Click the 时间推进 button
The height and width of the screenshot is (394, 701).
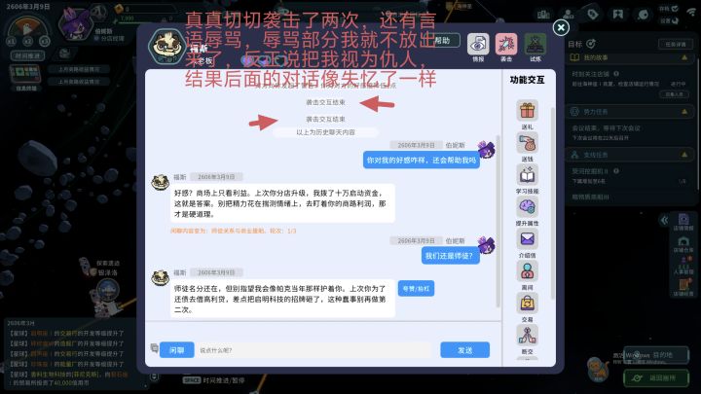(x=27, y=55)
